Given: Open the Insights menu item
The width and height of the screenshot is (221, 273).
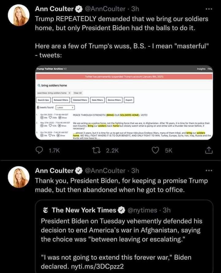Looking at the screenshot, I should (202, 70).
